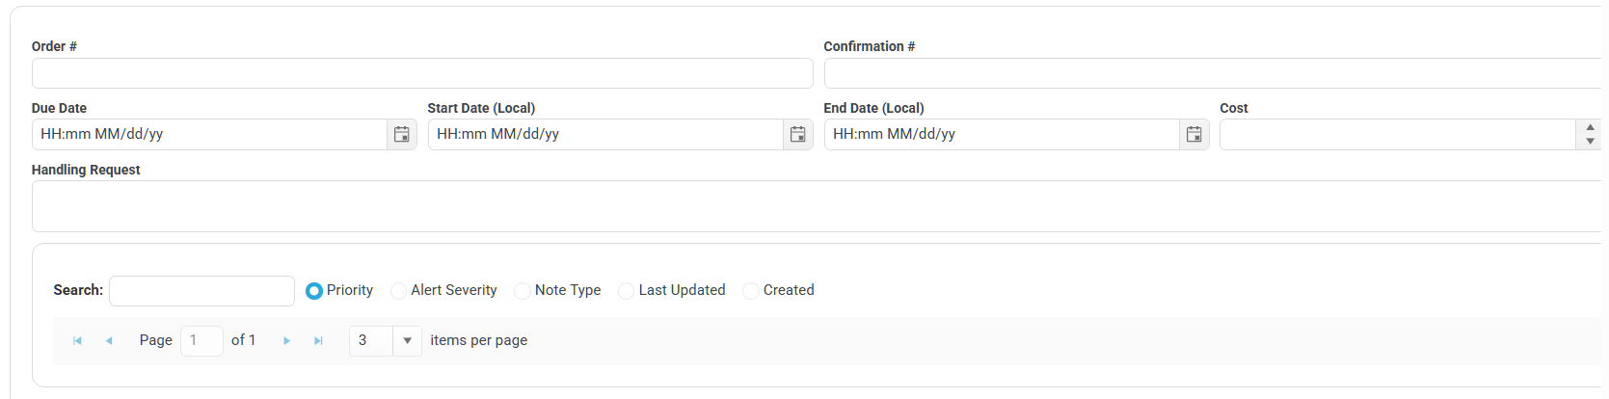1609x399 pixels.
Task: Decrease the Cost value with down arrow
Action: pos(1590,142)
